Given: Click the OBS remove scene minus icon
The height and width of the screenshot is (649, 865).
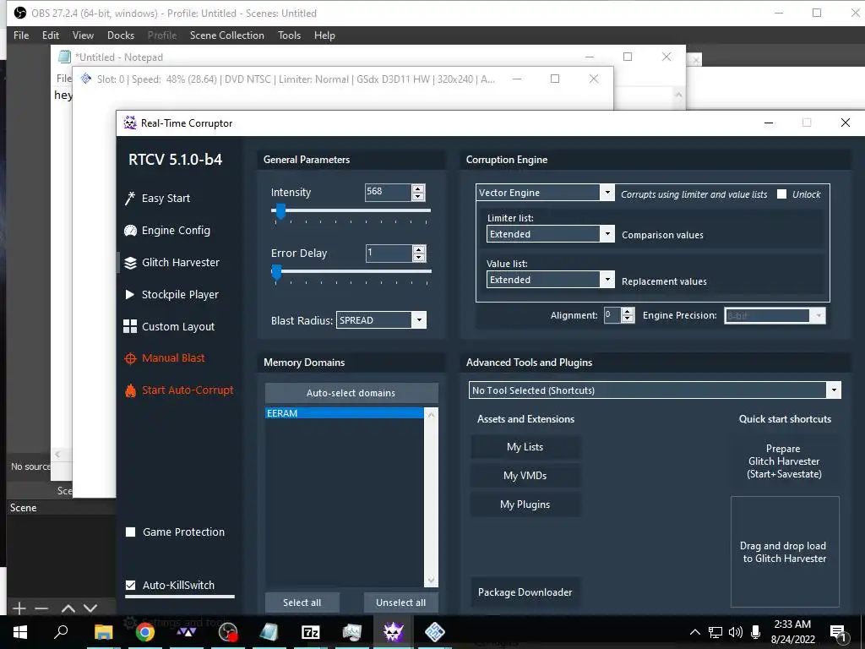Looking at the screenshot, I should [41, 608].
